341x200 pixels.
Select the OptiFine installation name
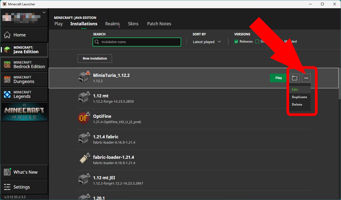click(x=102, y=116)
